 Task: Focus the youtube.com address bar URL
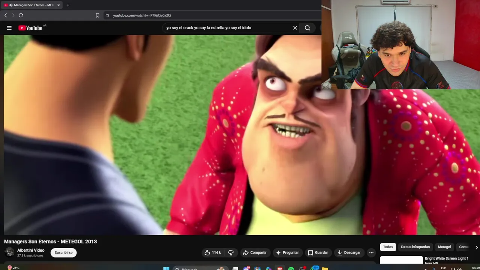coord(142,15)
